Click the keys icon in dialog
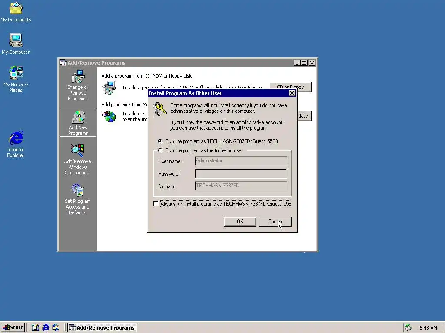Viewport: 445px width, 333px height. tap(160, 109)
